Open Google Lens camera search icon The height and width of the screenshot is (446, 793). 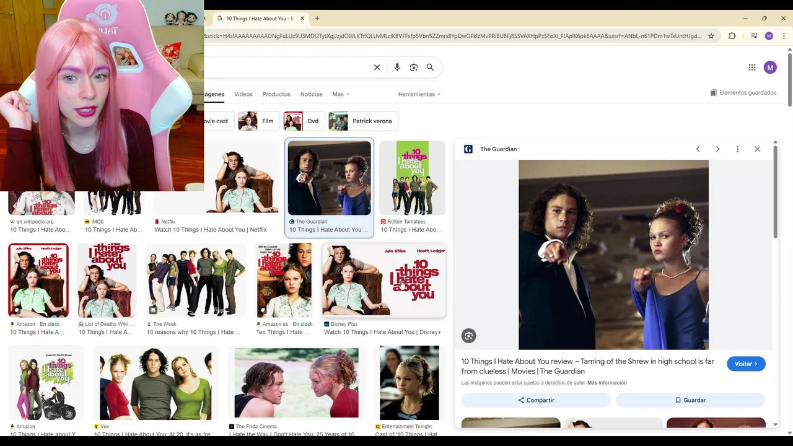click(x=414, y=68)
